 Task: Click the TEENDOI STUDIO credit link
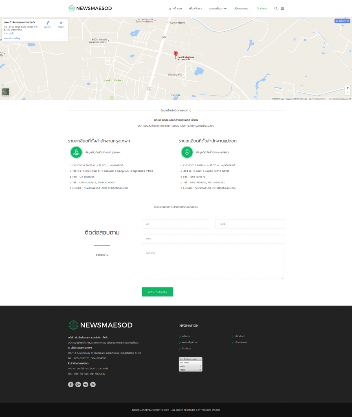pos(211,410)
